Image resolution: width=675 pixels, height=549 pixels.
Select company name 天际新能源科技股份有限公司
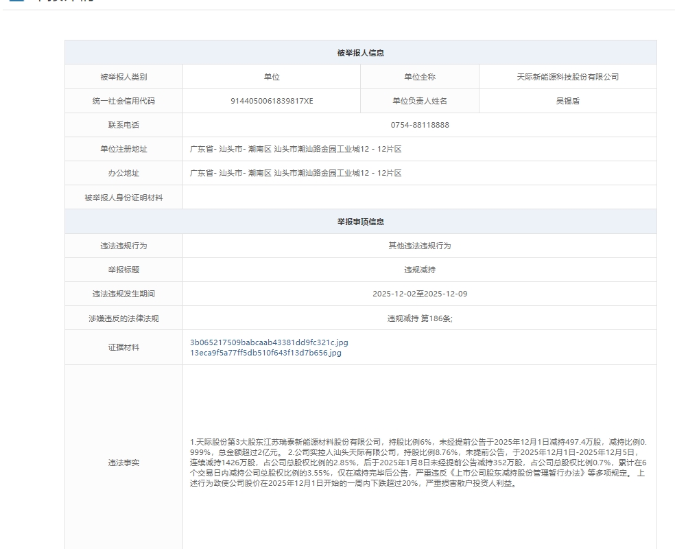[x=568, y=77]
